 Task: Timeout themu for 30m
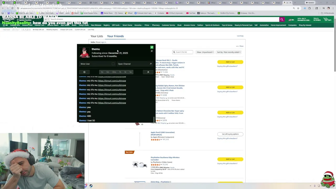click(x=114, y=72)
